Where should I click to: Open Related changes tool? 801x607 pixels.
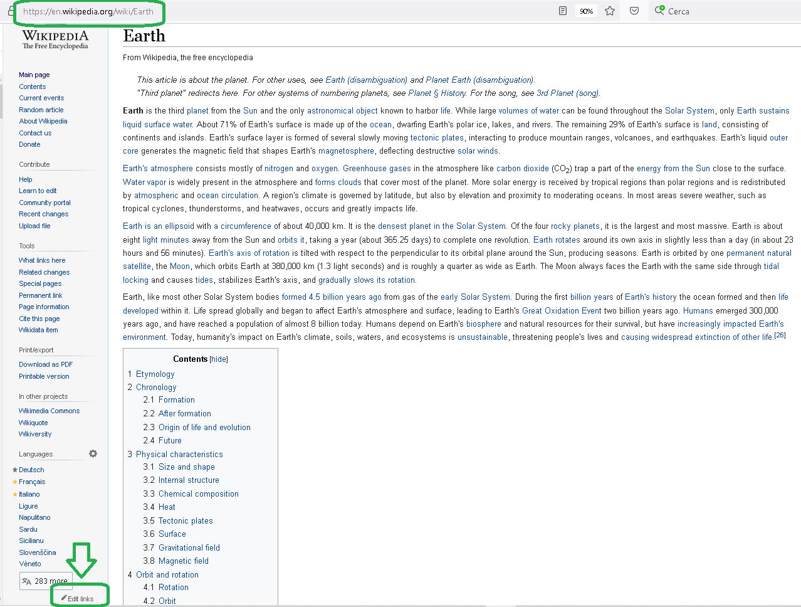click(45, 272)
